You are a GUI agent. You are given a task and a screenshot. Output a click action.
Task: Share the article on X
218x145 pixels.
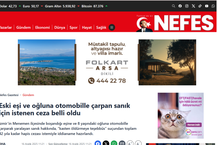point(106,143)
